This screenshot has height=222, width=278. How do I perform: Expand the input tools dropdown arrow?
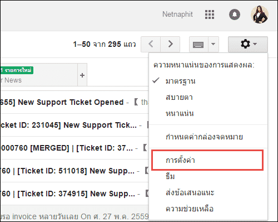tap(214, 44)
